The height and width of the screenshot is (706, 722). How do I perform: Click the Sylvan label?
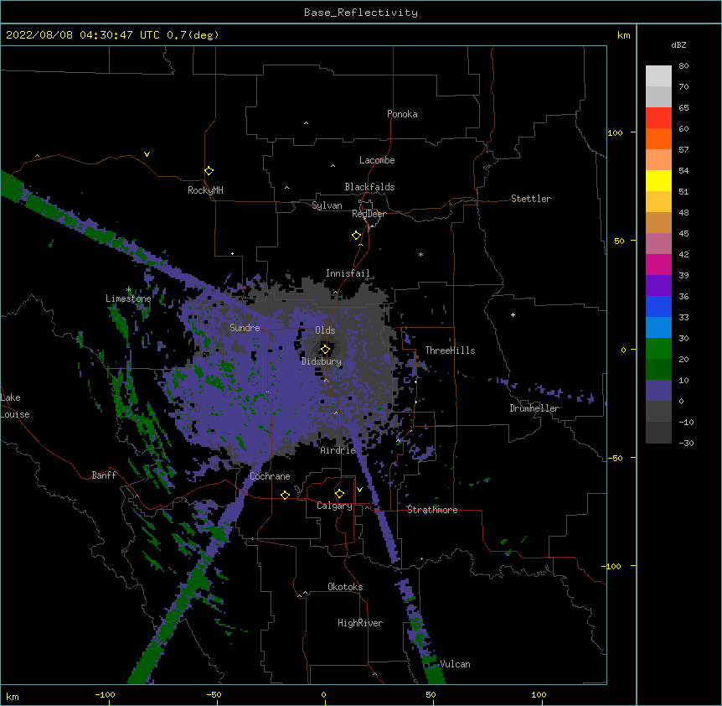[327, 205]
